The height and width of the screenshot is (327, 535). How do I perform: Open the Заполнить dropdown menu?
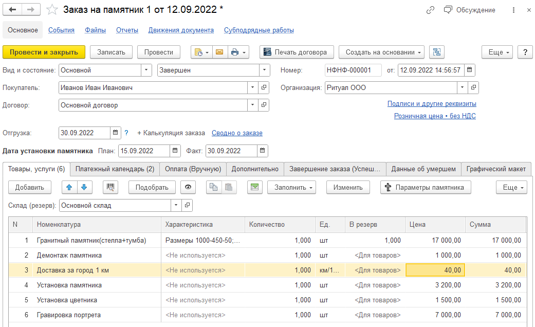pyautogui.click(x=291, y=187)
